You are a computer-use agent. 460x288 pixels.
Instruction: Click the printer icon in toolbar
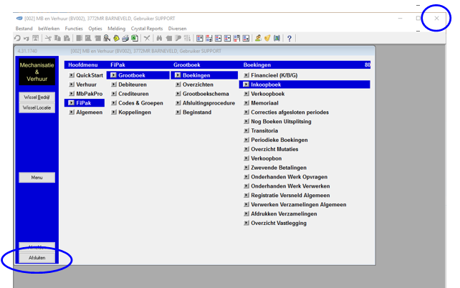coord(125,38)
